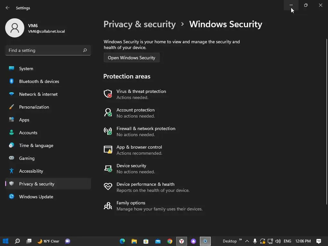Open App & browser control entry
The image size is (328, 246).
pyautogui.click(x=139, y=150)
